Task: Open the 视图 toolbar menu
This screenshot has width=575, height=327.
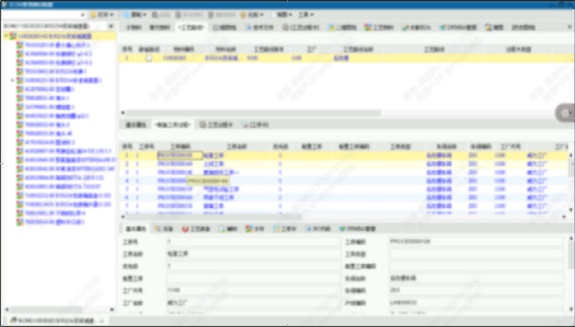Action: click(x=281, y=15)
